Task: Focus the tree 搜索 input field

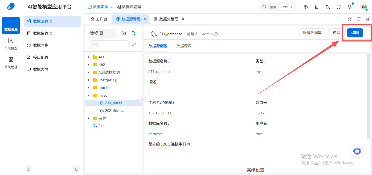Action: point(109,45)
